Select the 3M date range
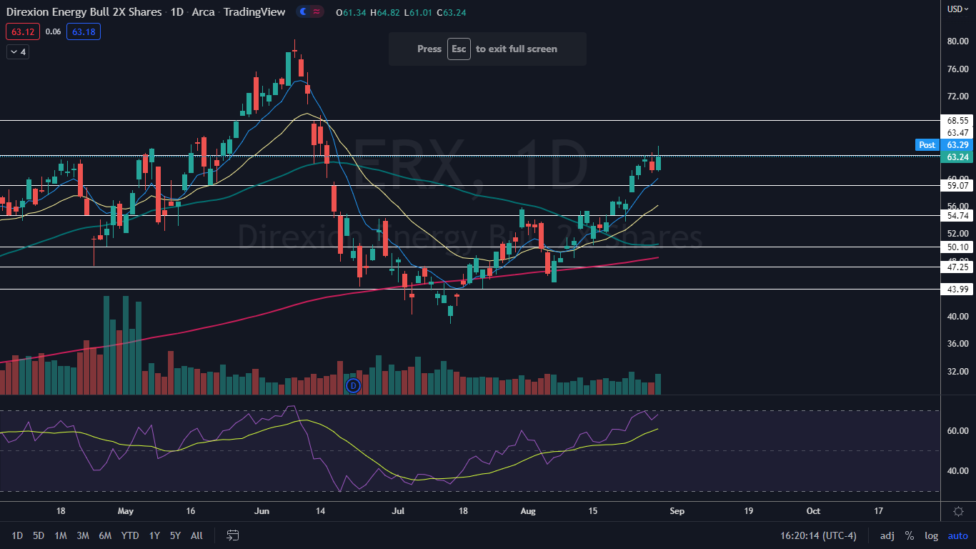The image size is (976, 549). tap(83, 535)
